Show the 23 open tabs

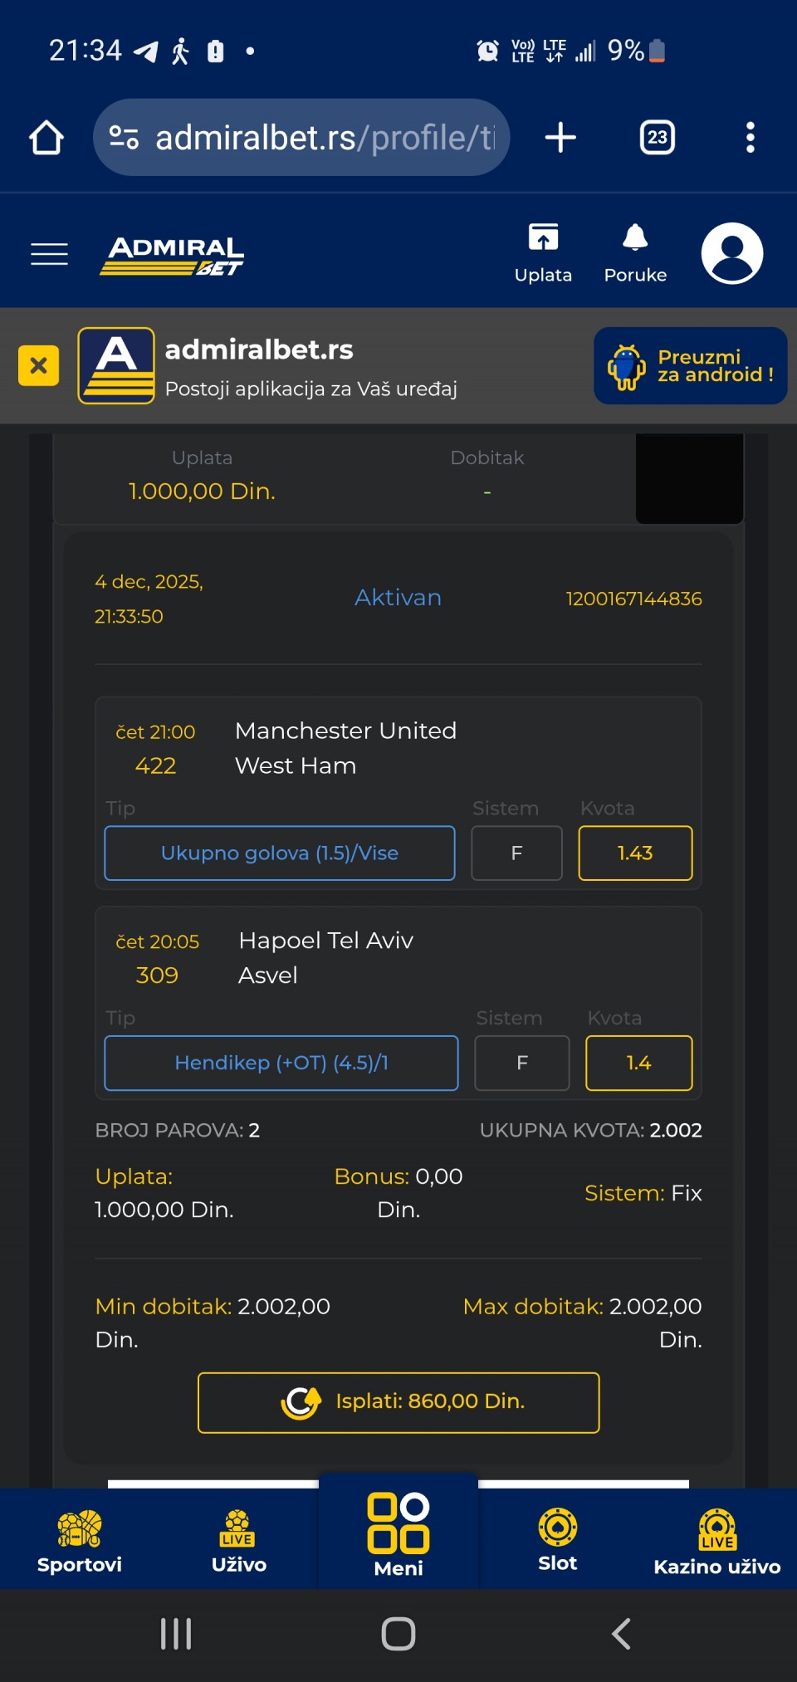657,138
